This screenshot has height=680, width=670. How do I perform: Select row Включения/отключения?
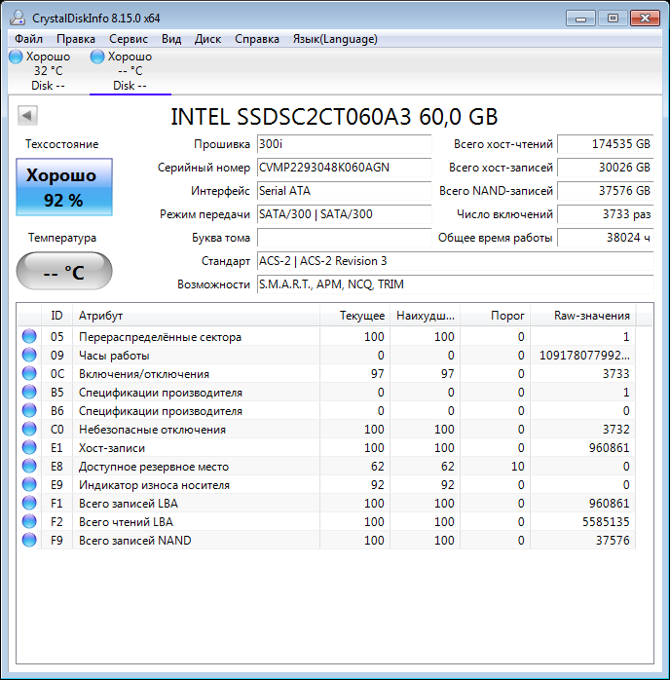click(327, 373)
